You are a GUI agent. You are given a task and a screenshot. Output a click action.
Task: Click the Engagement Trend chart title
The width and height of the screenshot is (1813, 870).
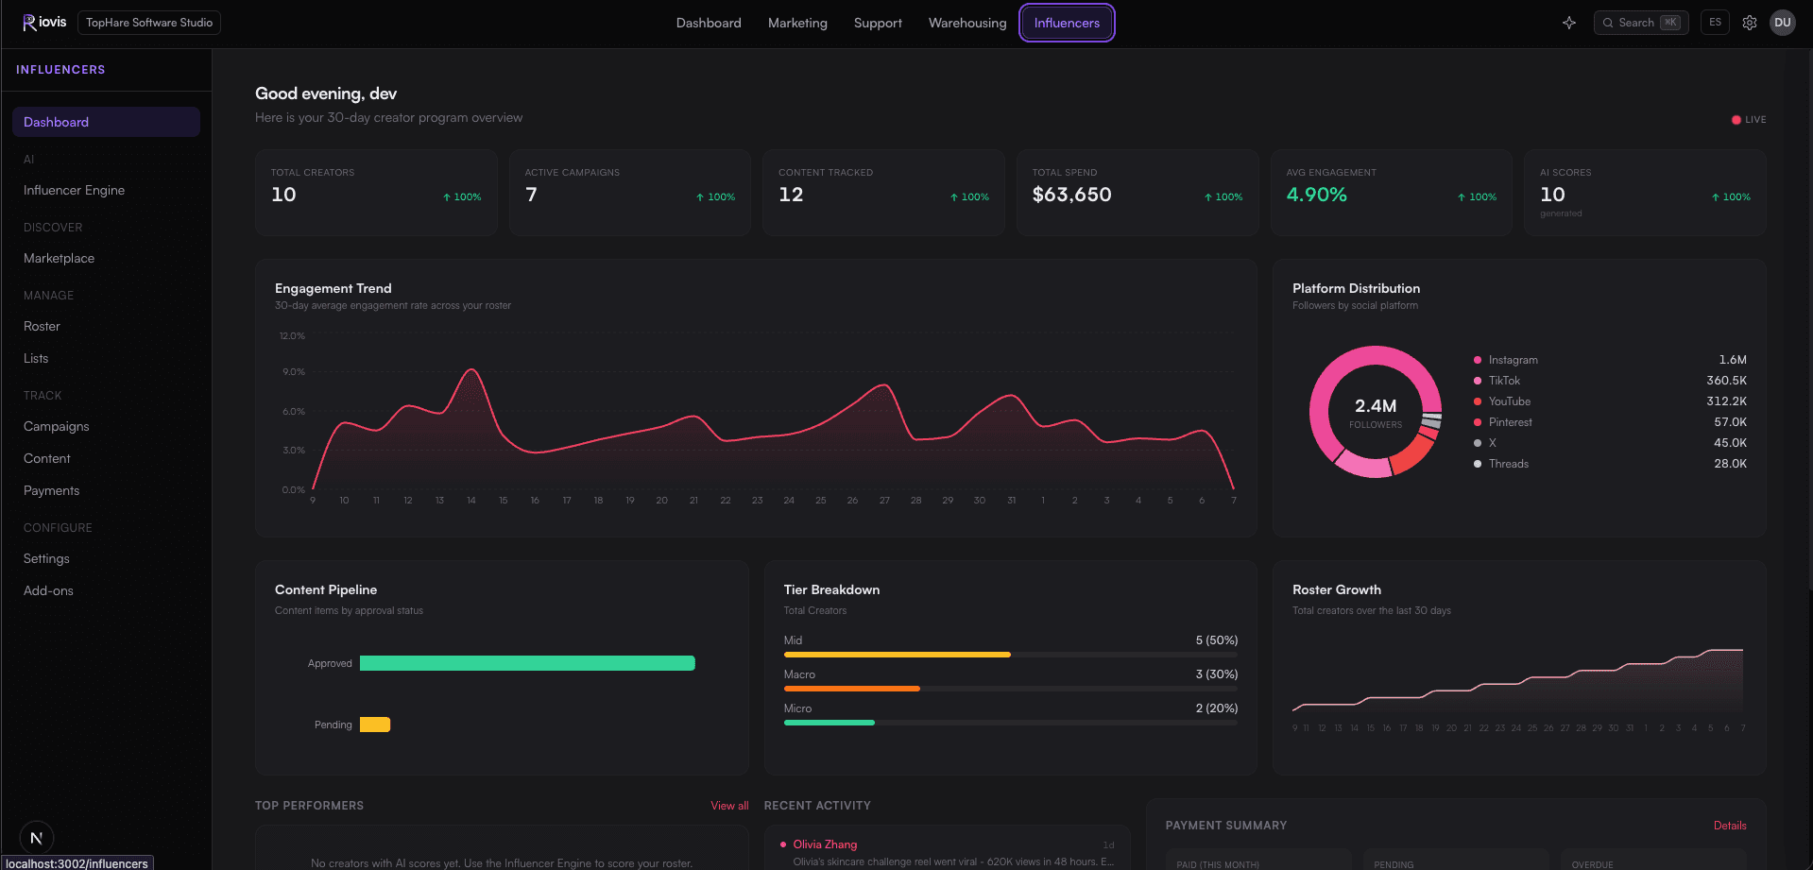tap(333, 288)
